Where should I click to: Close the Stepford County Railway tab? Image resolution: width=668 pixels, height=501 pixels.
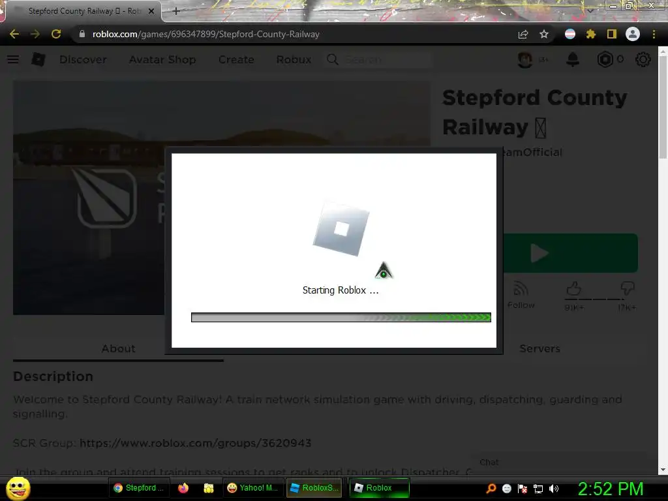coord(151,11)
